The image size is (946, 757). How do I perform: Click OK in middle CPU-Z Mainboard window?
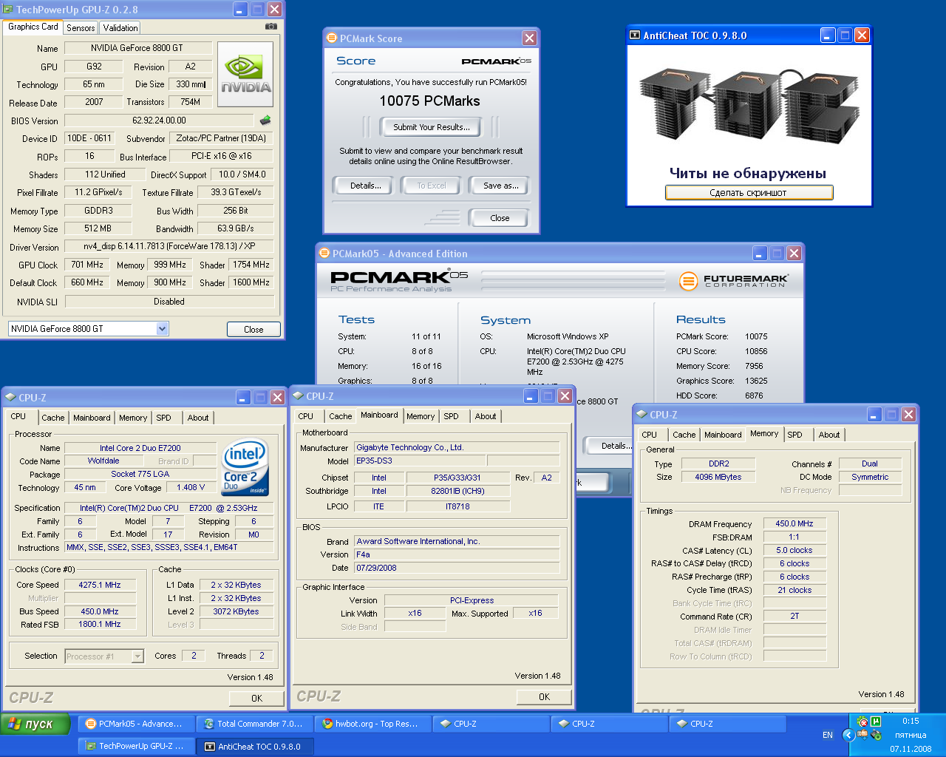click(x=544, y=696)
